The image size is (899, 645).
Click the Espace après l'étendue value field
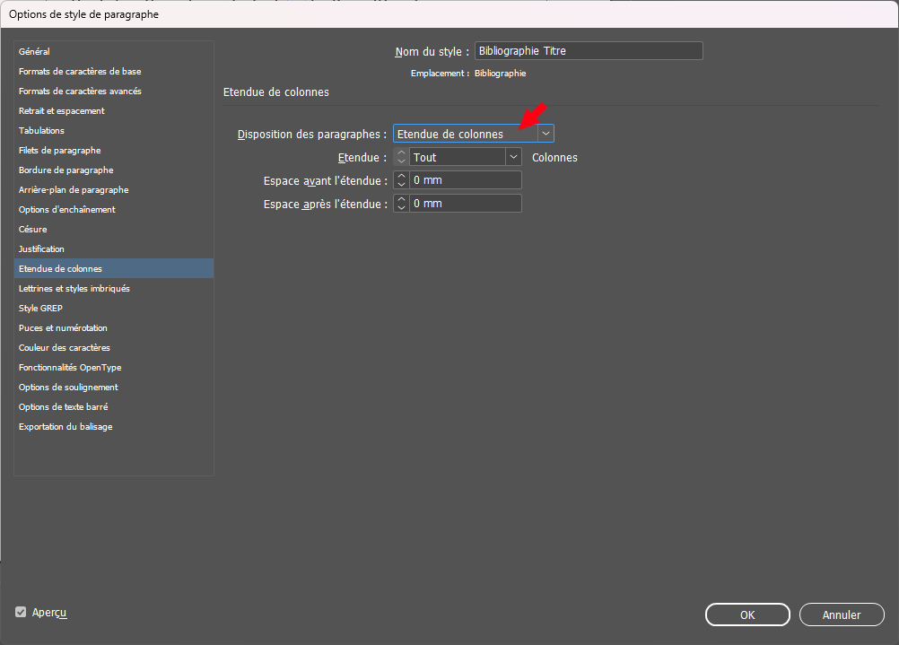(465, 204)
